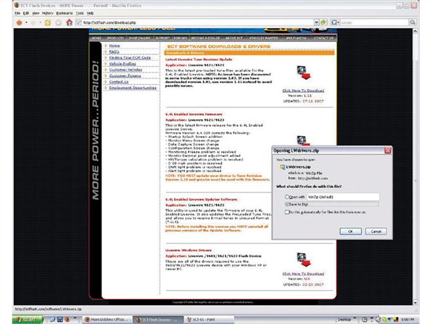Click SUPPORT in the site navigation bar

click(163, 38)
